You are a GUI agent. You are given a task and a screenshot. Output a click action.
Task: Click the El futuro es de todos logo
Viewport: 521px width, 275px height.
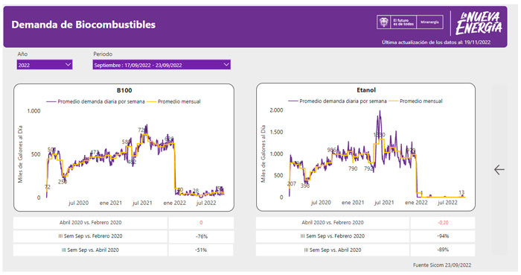point(403,22)
